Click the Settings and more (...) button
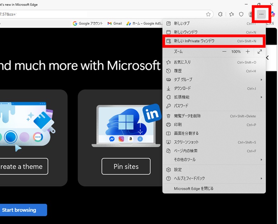This screenshot has width=278, height=224. [x=262, y=14]
